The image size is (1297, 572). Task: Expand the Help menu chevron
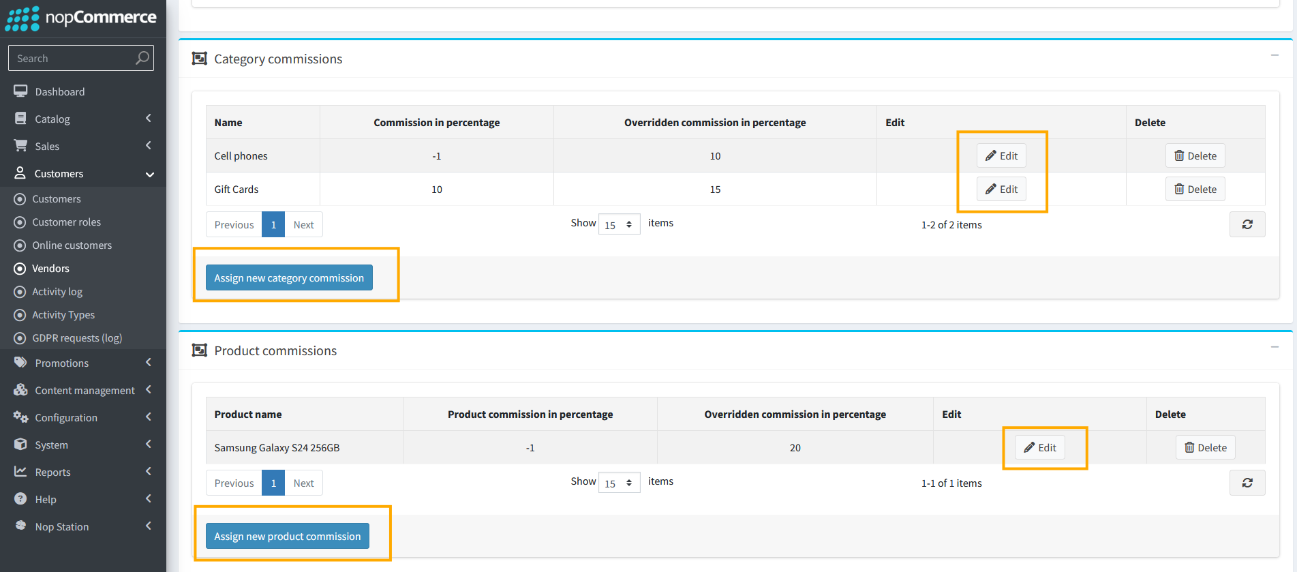coord(149,499)
